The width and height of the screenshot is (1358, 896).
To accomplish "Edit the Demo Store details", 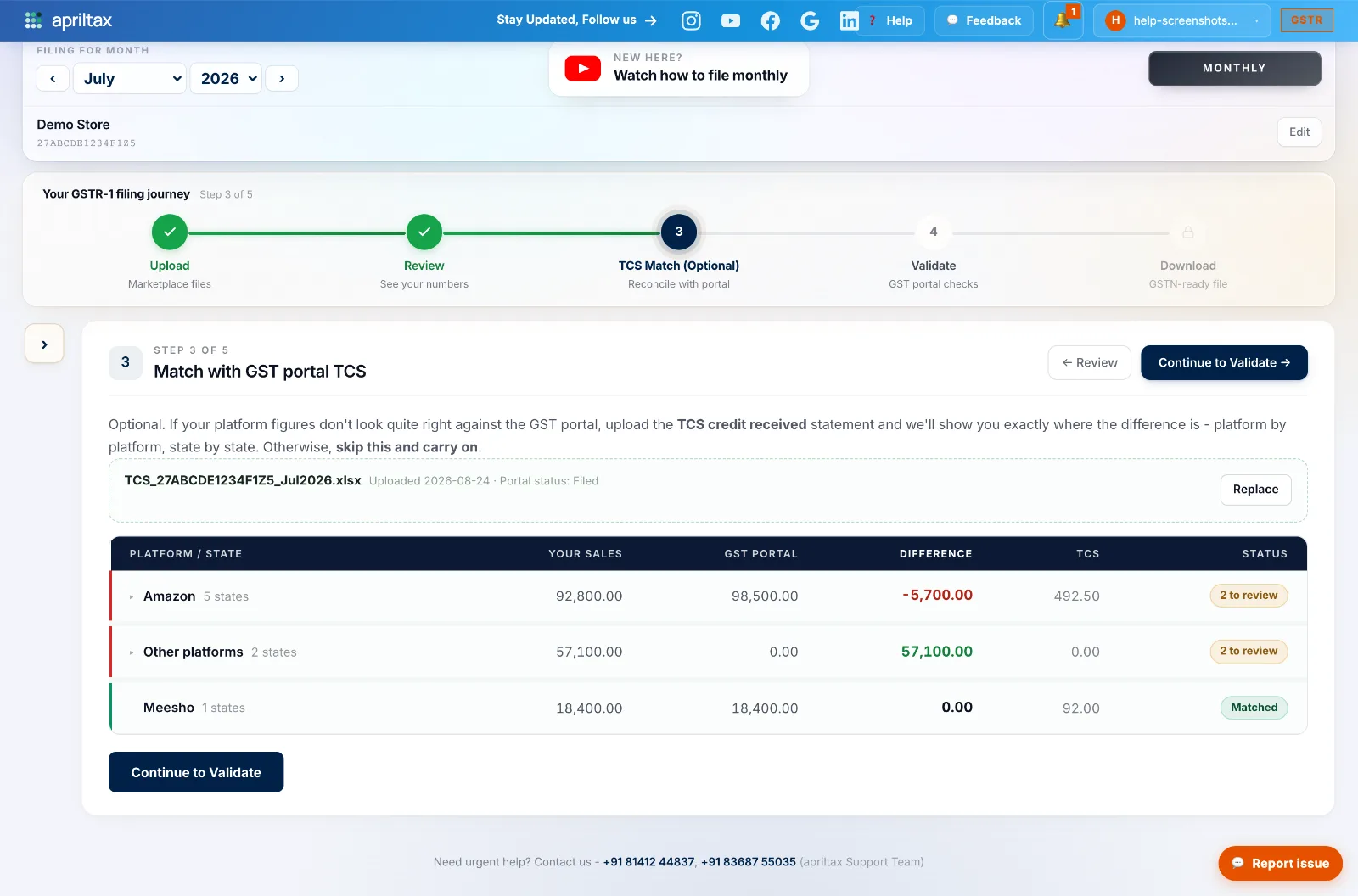I will 1299,132.
